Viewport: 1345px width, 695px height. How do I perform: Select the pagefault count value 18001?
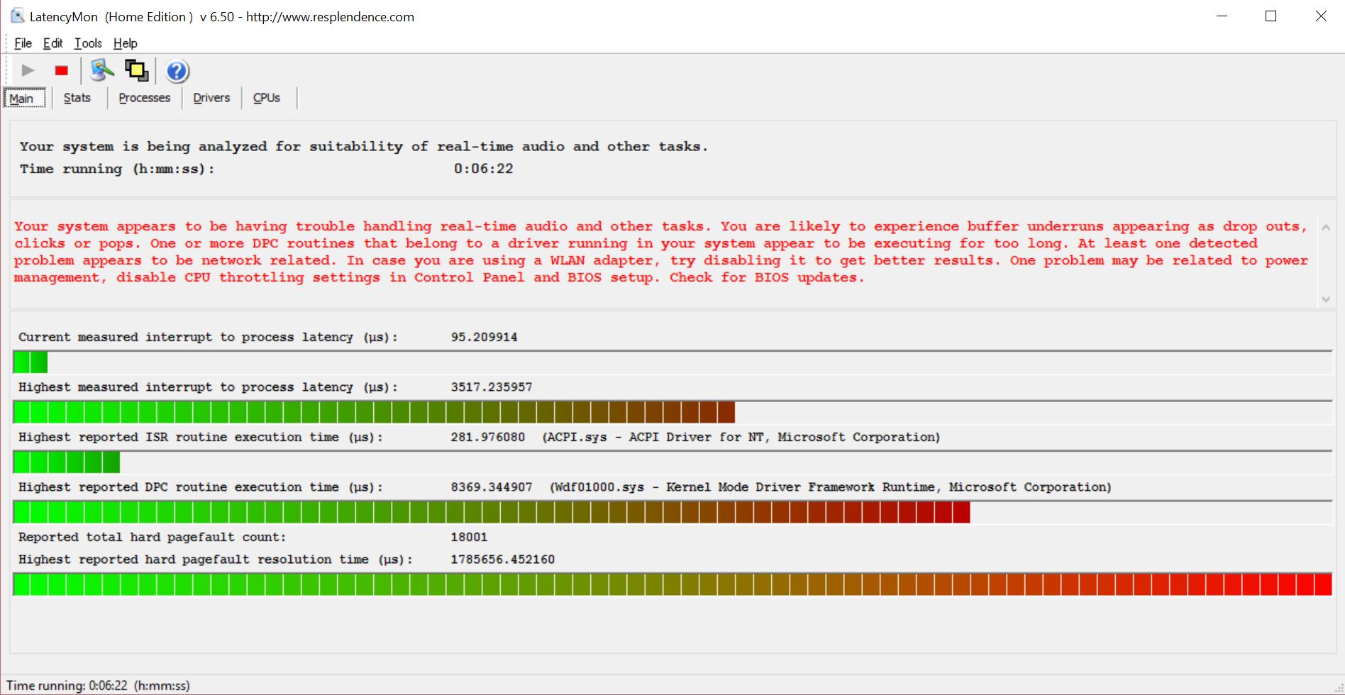469,537
